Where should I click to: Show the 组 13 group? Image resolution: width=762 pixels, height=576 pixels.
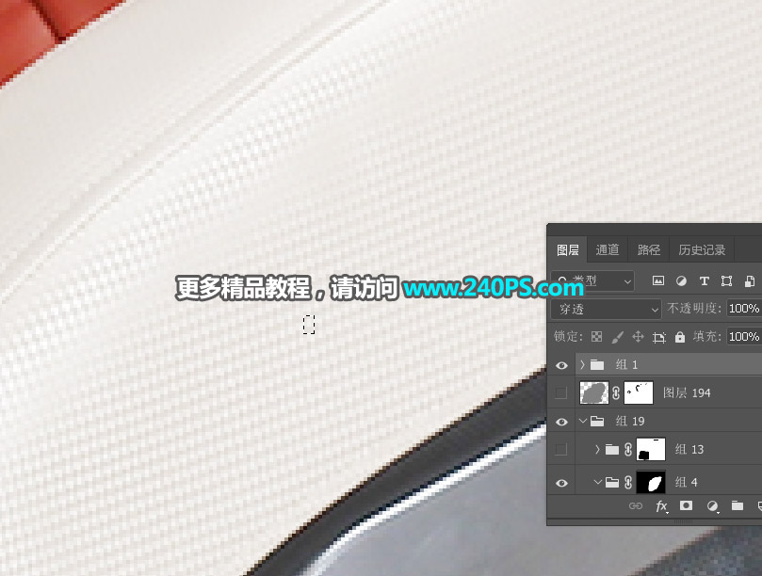(561, 450)
